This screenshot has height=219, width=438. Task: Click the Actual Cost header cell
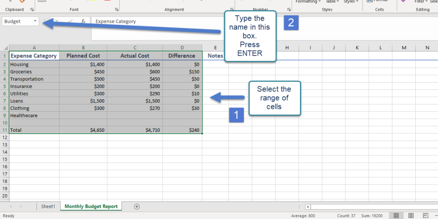[x=135, y=56]
